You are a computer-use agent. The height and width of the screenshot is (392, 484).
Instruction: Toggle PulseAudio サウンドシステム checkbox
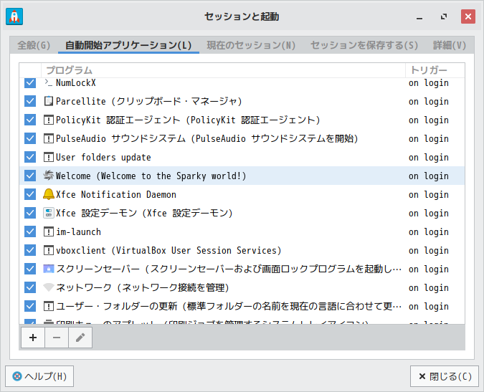pos(30,138)
